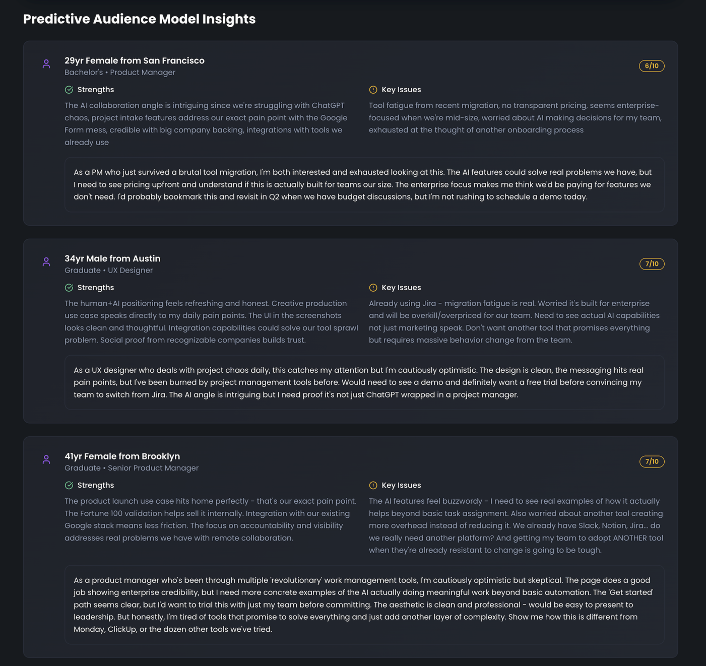Click the Strengths checkmark icon in the Austin card
706x666 pixels.
pyautogui.click(x=69, y=288)
